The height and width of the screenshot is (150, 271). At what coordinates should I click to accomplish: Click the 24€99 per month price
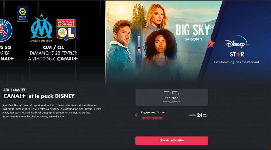click(x=202, y=115)
